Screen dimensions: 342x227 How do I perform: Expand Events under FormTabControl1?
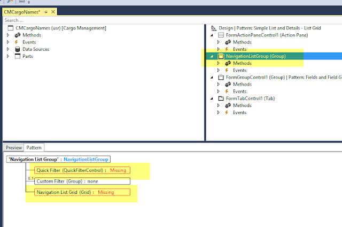click(219, 112)
